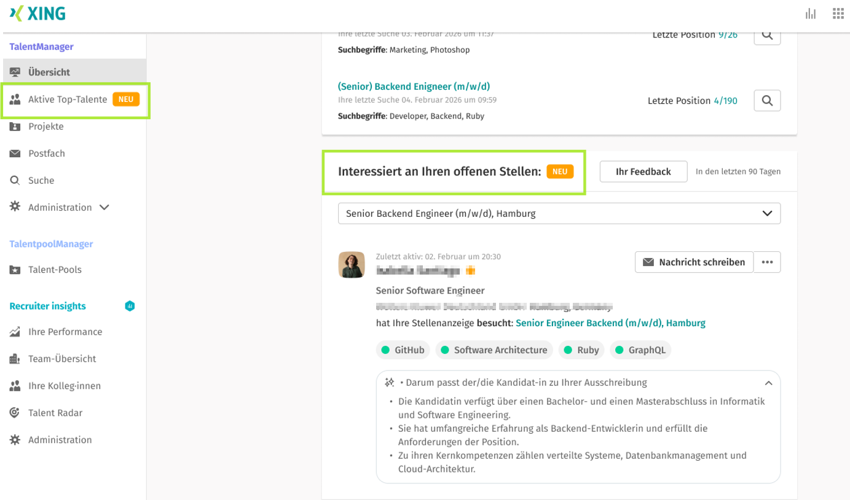The height and width of the screenshot is (500, 850).
Task: Collapse the candidate match explanation box
Action: click(x=768, y=382)
